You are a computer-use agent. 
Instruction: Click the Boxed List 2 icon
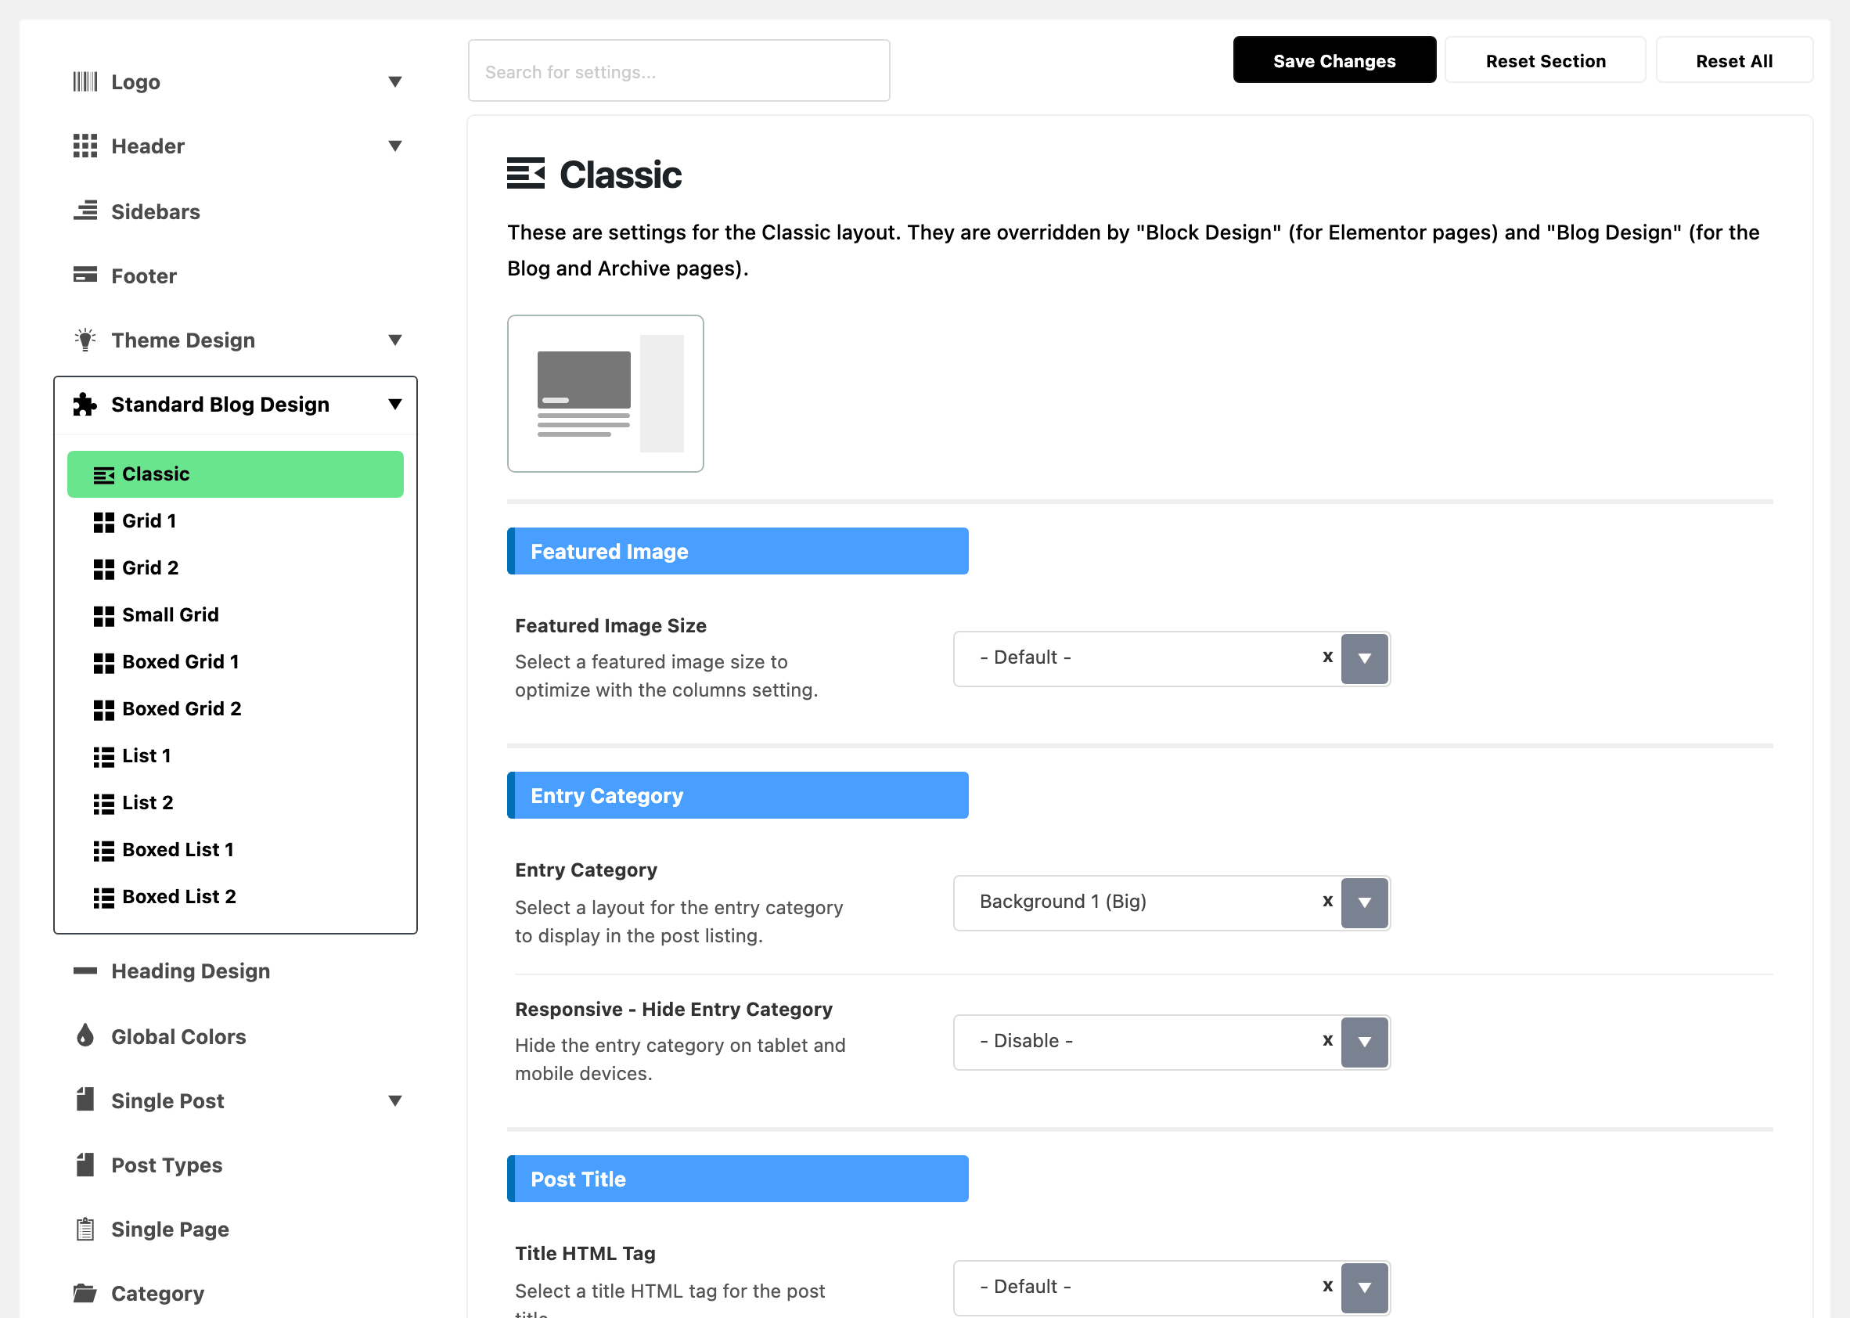(104, 898)
